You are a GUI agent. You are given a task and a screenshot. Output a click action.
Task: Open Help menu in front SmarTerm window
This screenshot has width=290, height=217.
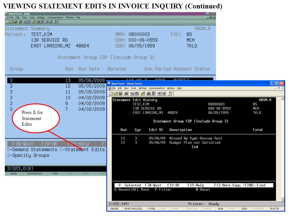point(179,88)
